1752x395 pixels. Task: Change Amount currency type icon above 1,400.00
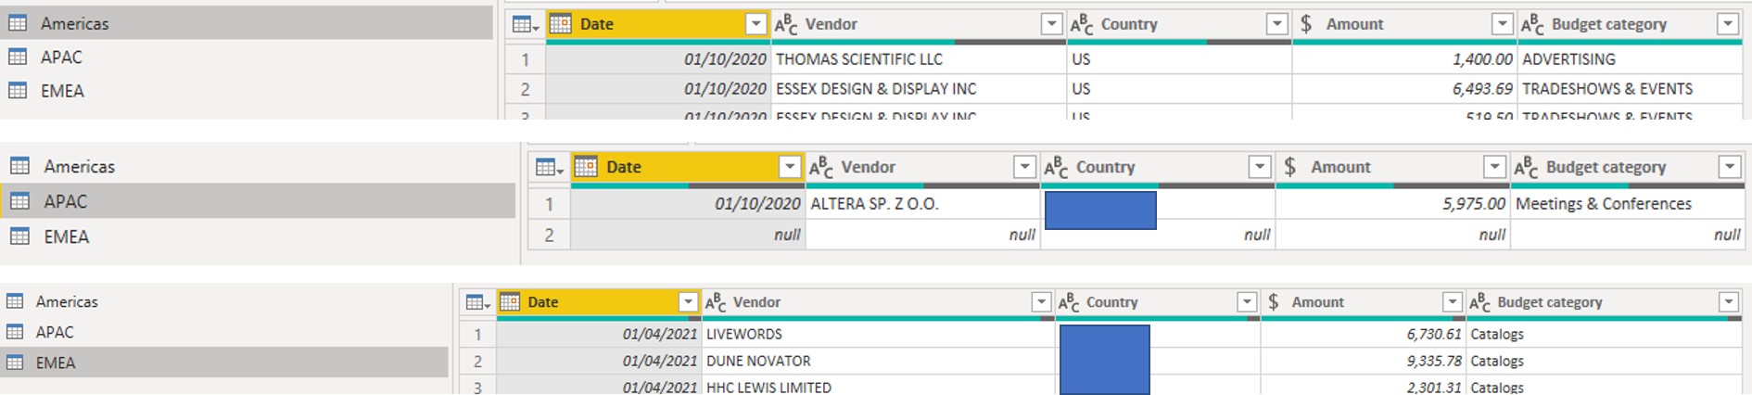pos(1306,24)
